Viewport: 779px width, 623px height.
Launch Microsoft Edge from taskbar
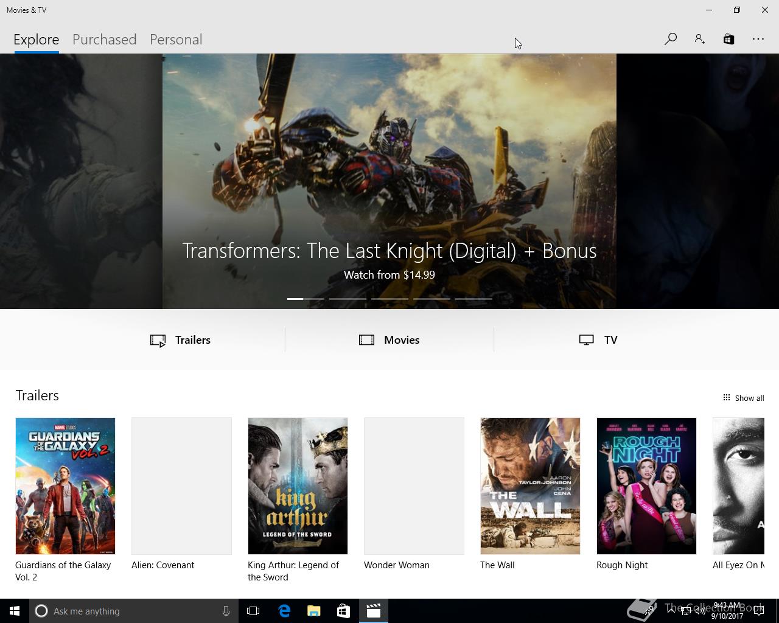tap(284, 611)
